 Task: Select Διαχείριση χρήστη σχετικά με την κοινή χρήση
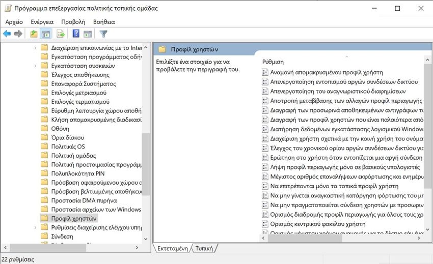pos(346,138)
